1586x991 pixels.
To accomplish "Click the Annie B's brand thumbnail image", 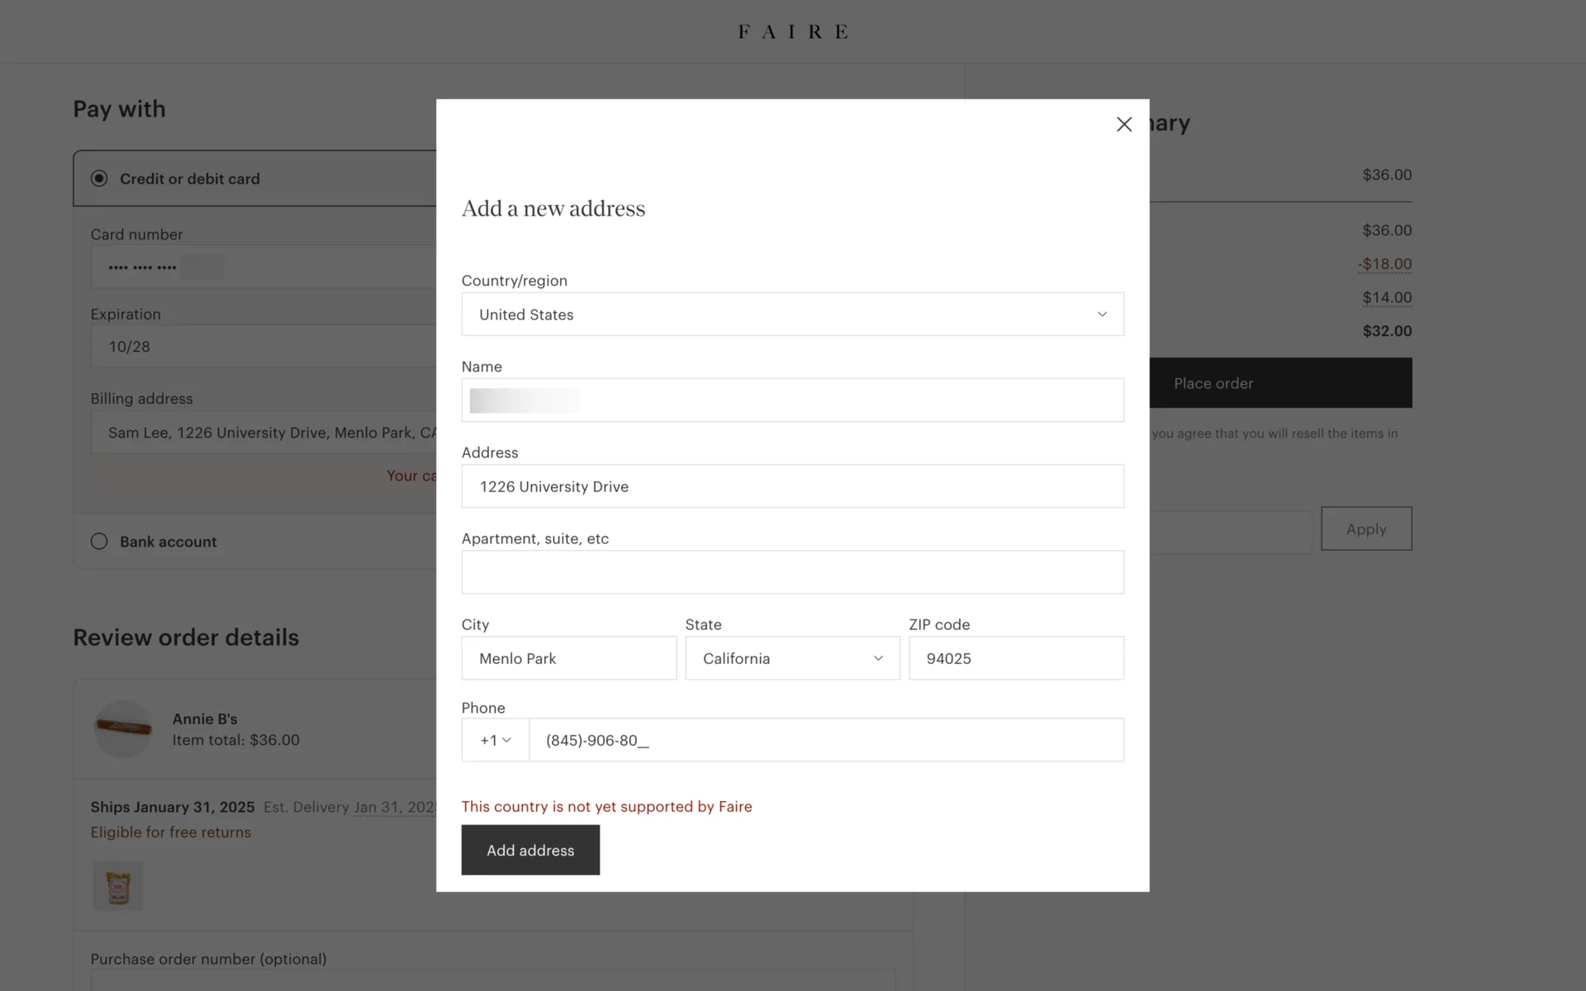I will coord(123,728).
